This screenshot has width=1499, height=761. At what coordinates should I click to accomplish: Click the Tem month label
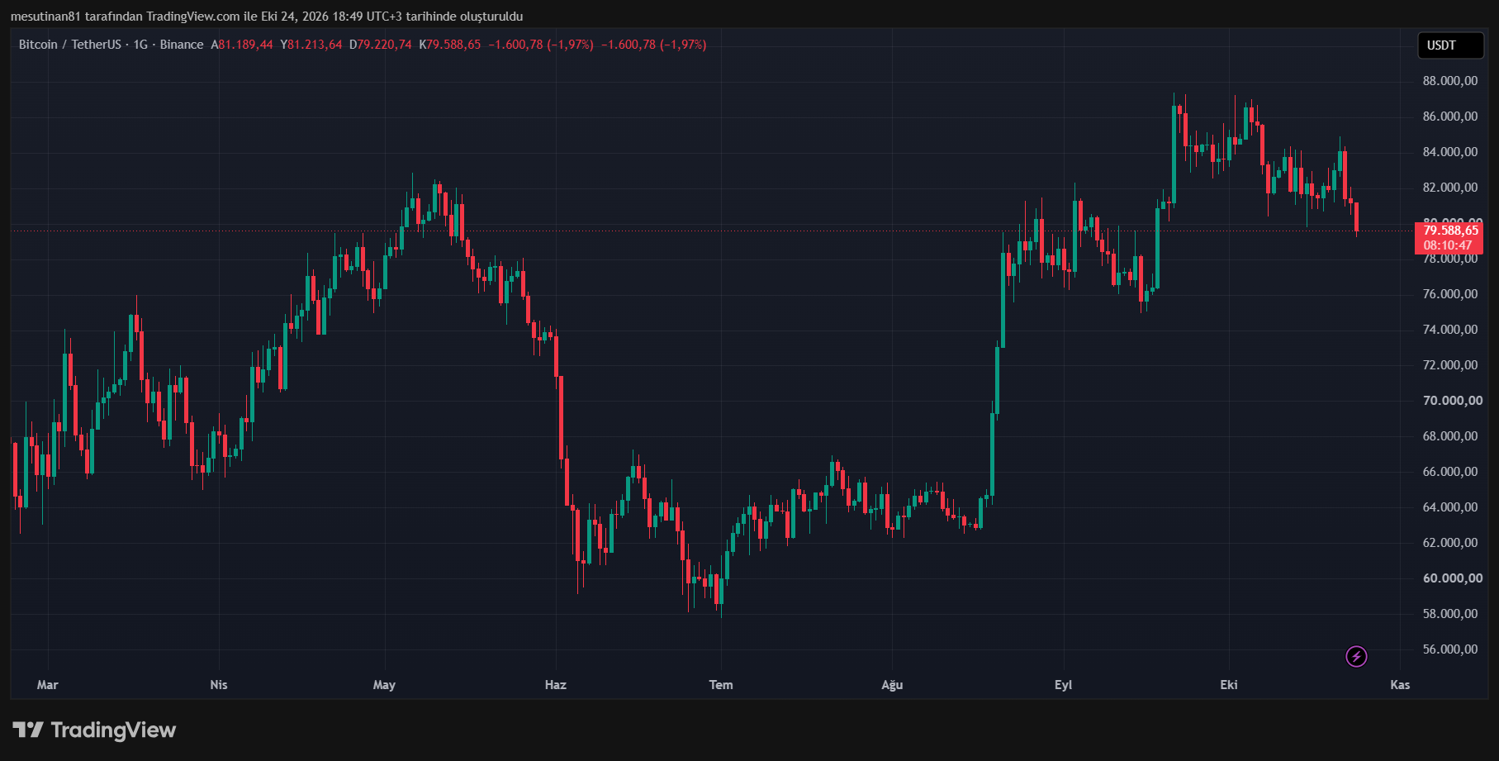(x=721, y=684)
